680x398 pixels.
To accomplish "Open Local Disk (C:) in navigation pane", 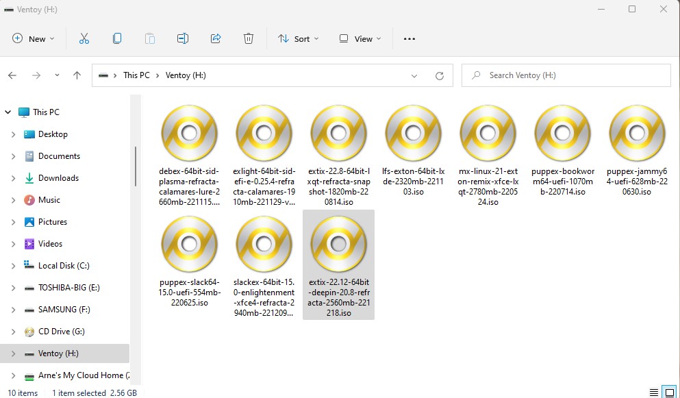I will 64,266.
